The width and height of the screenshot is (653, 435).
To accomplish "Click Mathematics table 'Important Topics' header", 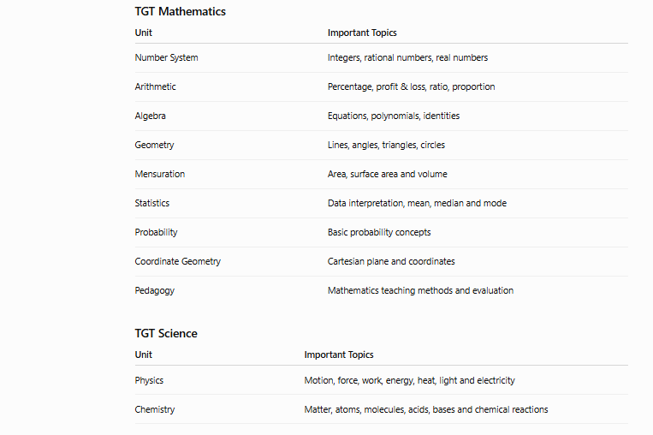I will tap(362, 33).
